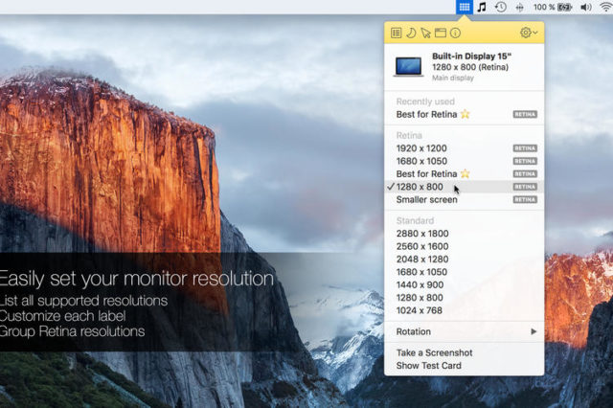
Task: Click the resolution list icon in popup toolbar
Action: click(x=396, y=33)
